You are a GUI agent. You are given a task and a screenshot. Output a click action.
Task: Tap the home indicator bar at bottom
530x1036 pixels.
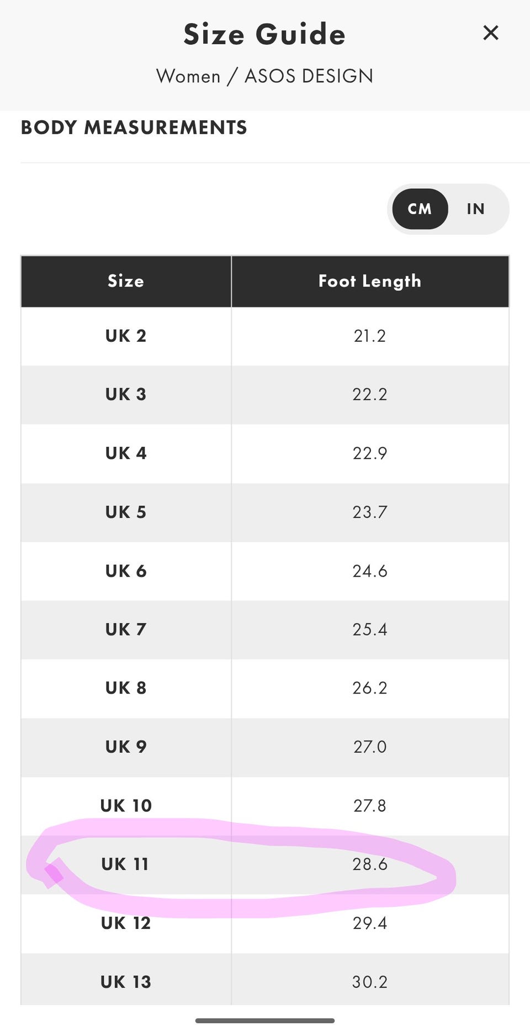265,1021
